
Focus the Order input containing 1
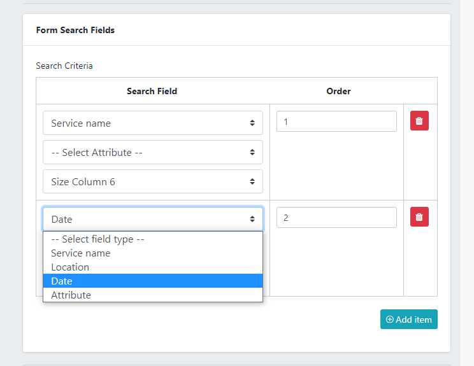336,122
